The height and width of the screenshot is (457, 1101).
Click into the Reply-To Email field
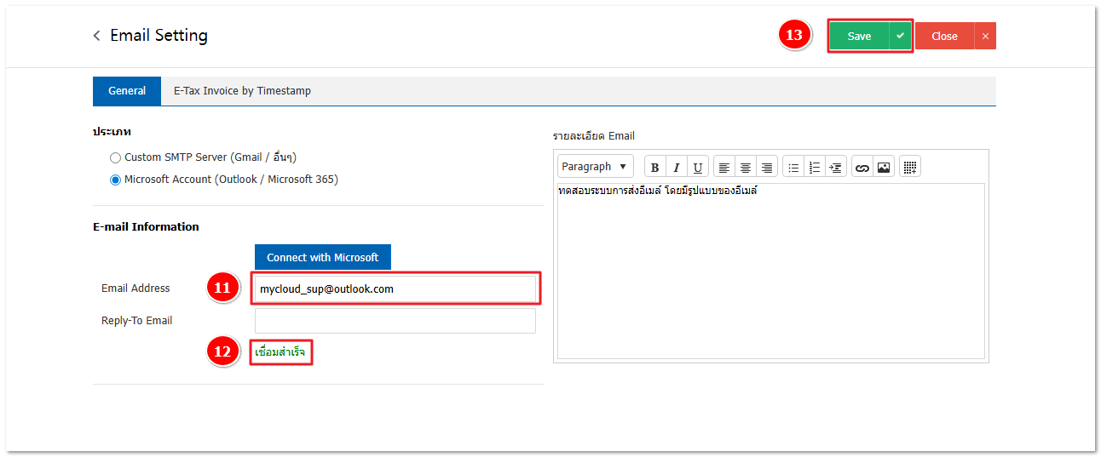[395, 321]
